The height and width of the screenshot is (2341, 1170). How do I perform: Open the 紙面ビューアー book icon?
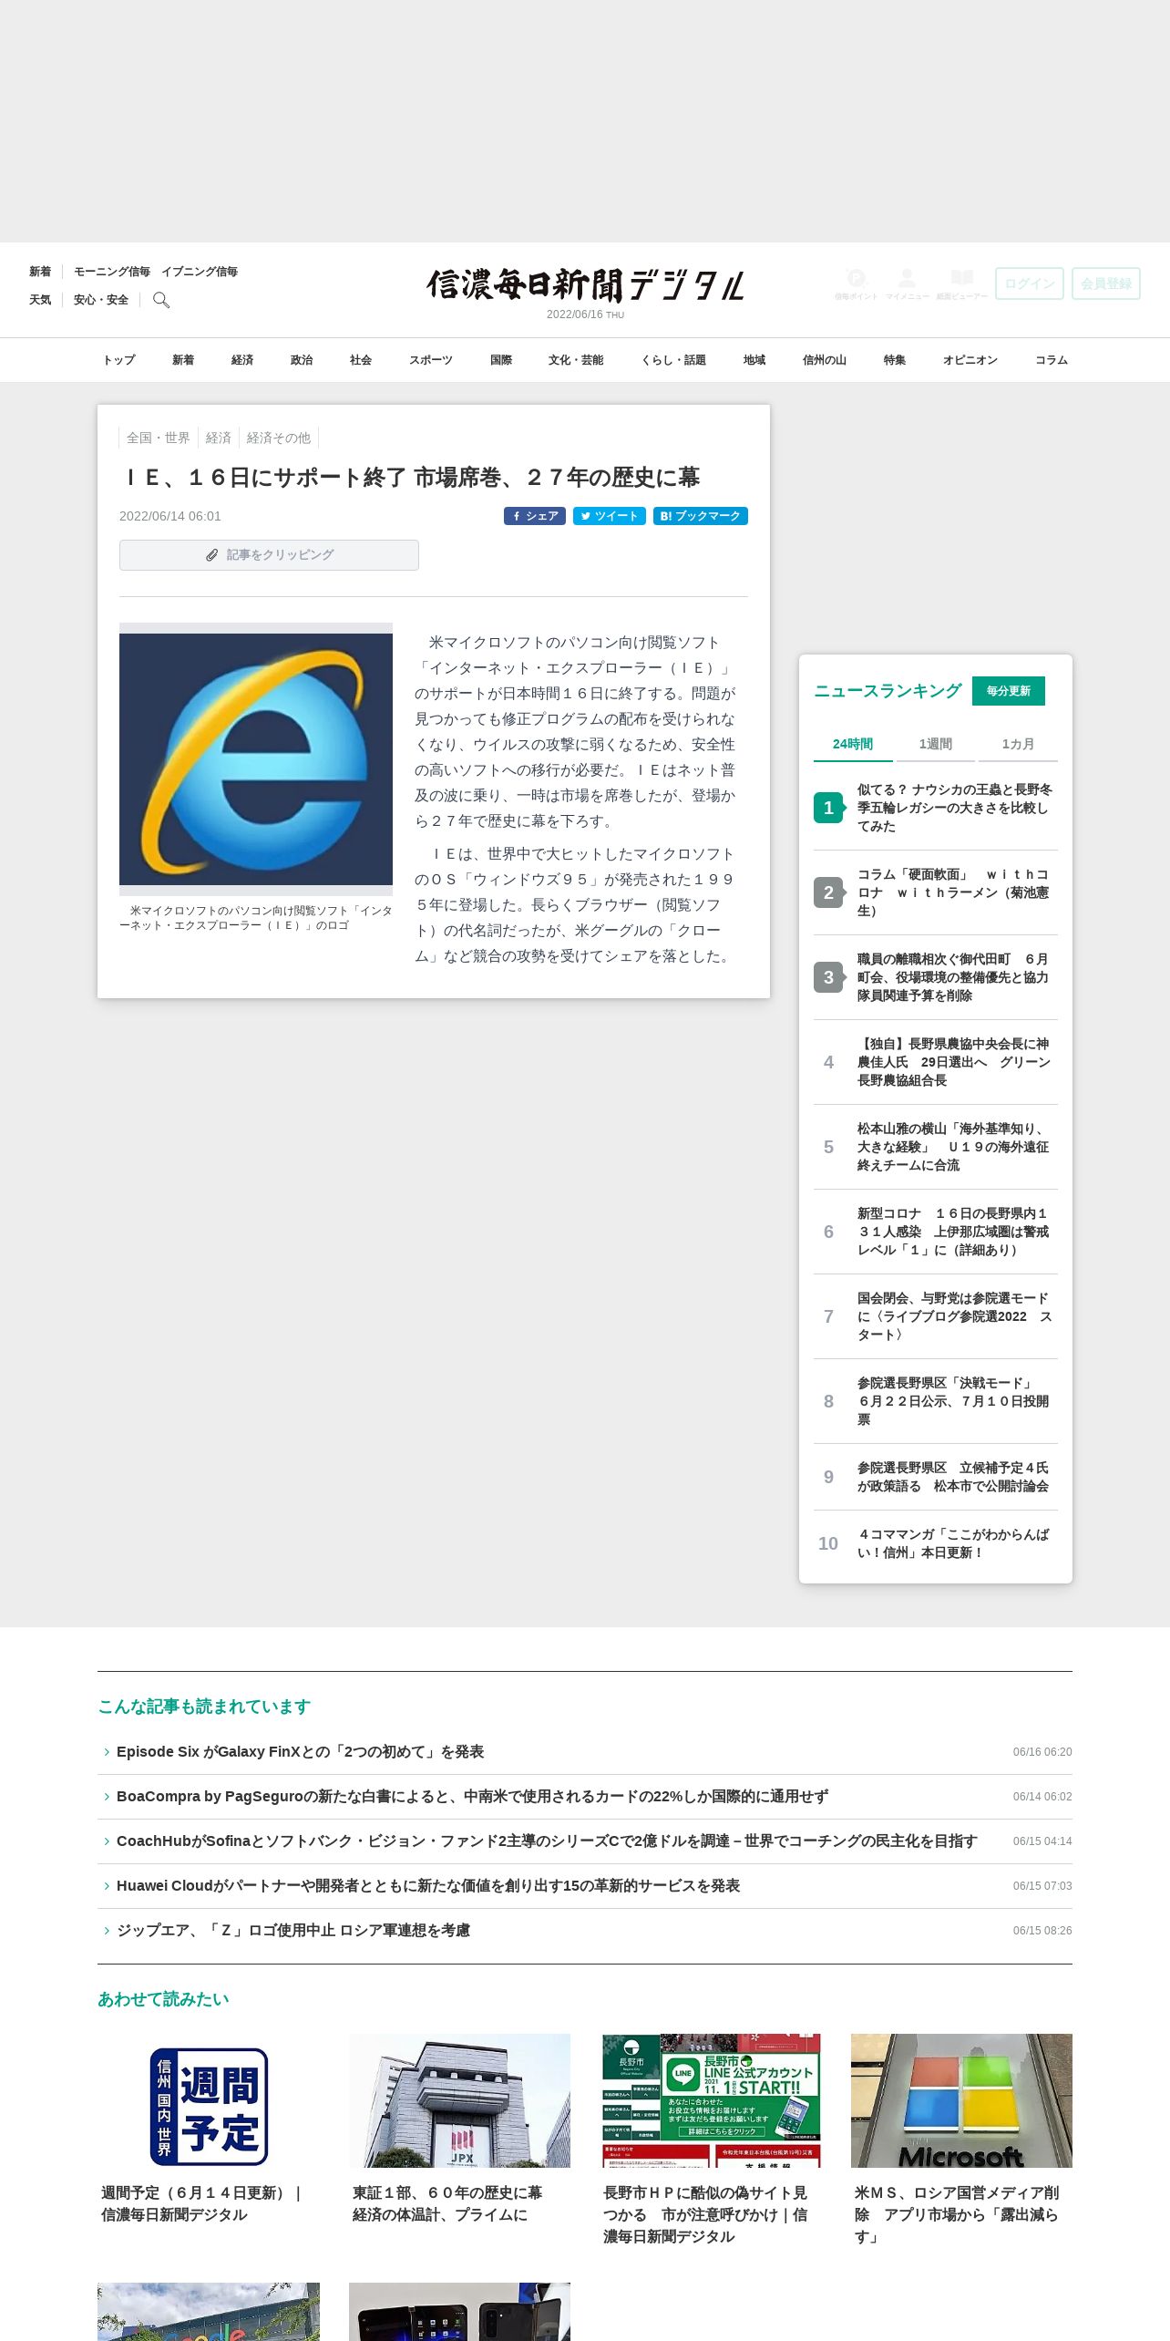pyautogui.click(x=961, y=284)
